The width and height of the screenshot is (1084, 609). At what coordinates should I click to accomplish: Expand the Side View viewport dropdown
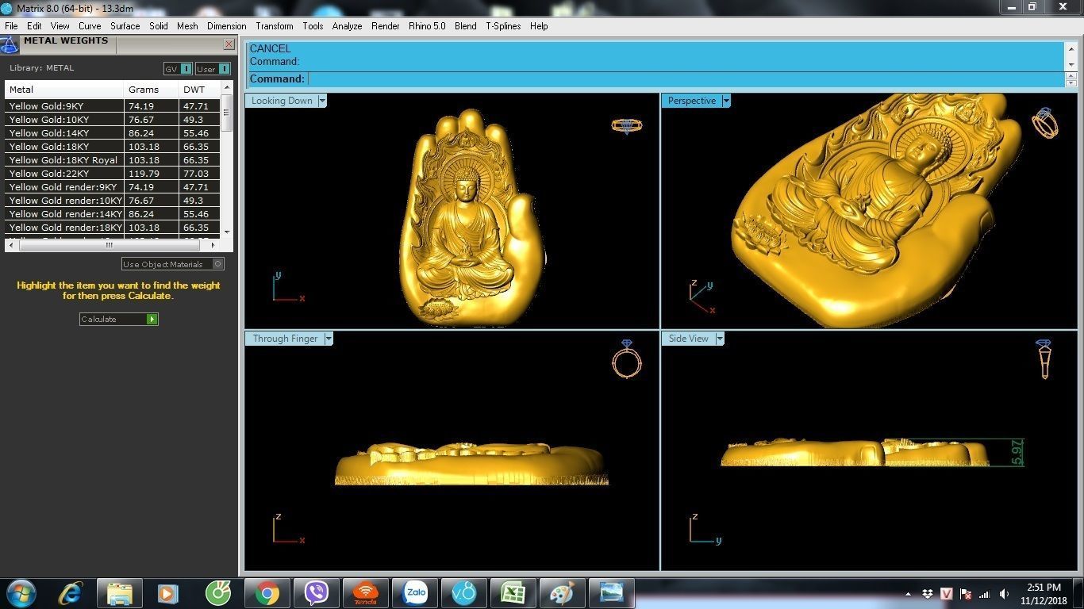[x=720, y=339]
